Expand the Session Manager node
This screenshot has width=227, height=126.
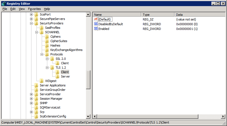[x=31, y=99]
